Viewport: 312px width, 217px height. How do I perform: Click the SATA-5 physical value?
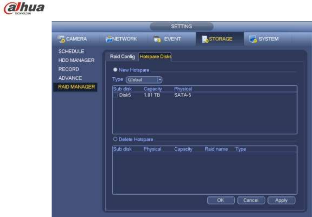[x=183, y=95]
